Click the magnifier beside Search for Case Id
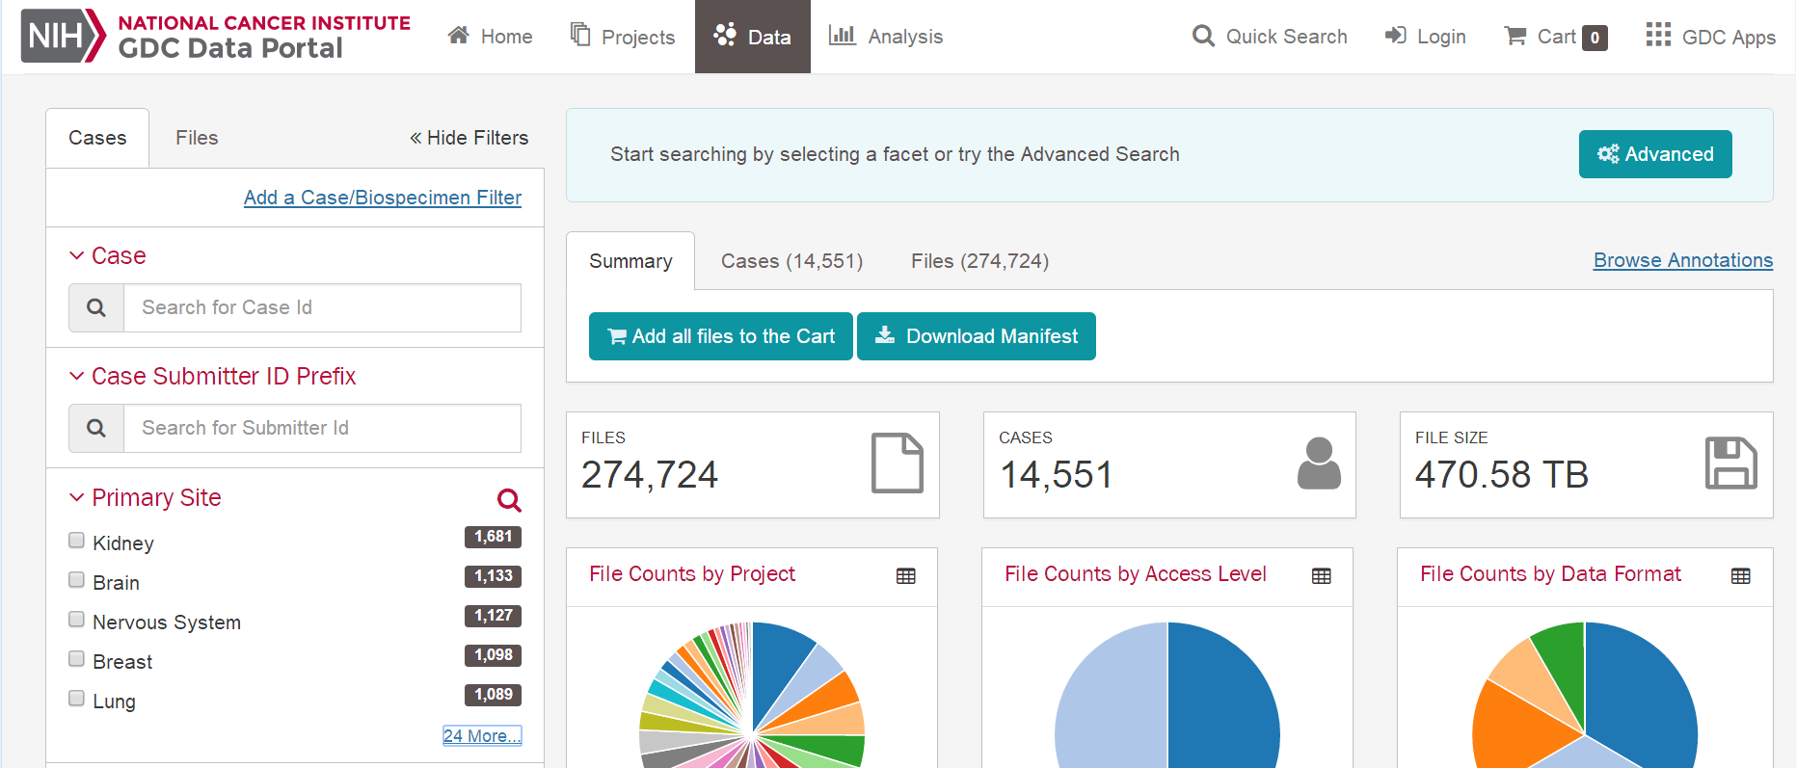Image resolution: width=1796 pixels, height=768 pixels. (x=96, y=307)
